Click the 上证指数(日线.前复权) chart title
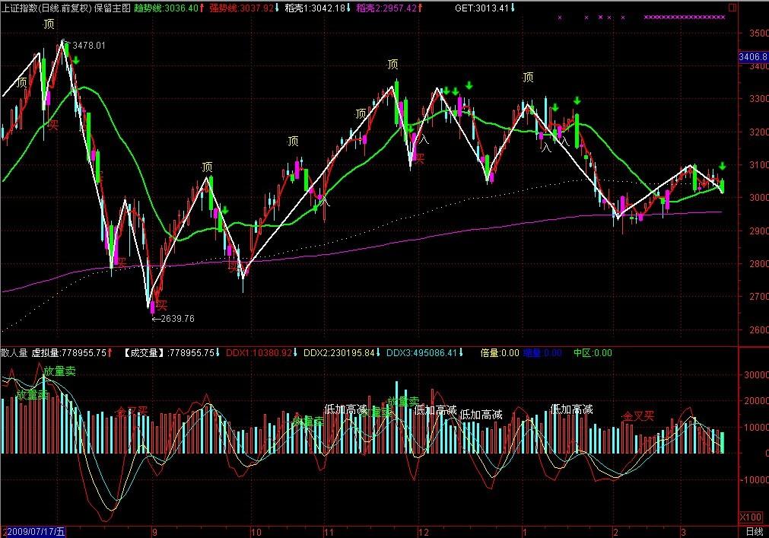The image size is (769, 538). point(46,8)
